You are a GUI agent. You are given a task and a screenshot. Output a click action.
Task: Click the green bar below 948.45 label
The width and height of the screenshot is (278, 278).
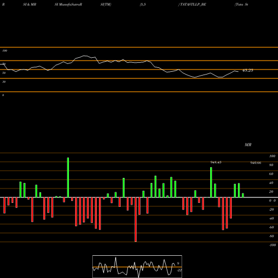pyautogui.click(x=211, y=182)
